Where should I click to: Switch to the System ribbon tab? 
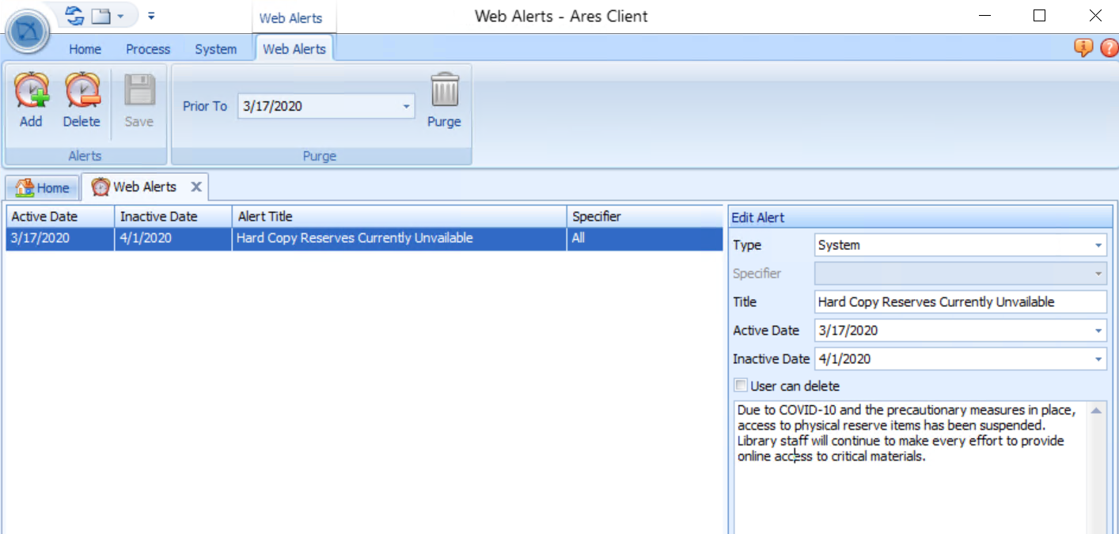pos(215,48)
